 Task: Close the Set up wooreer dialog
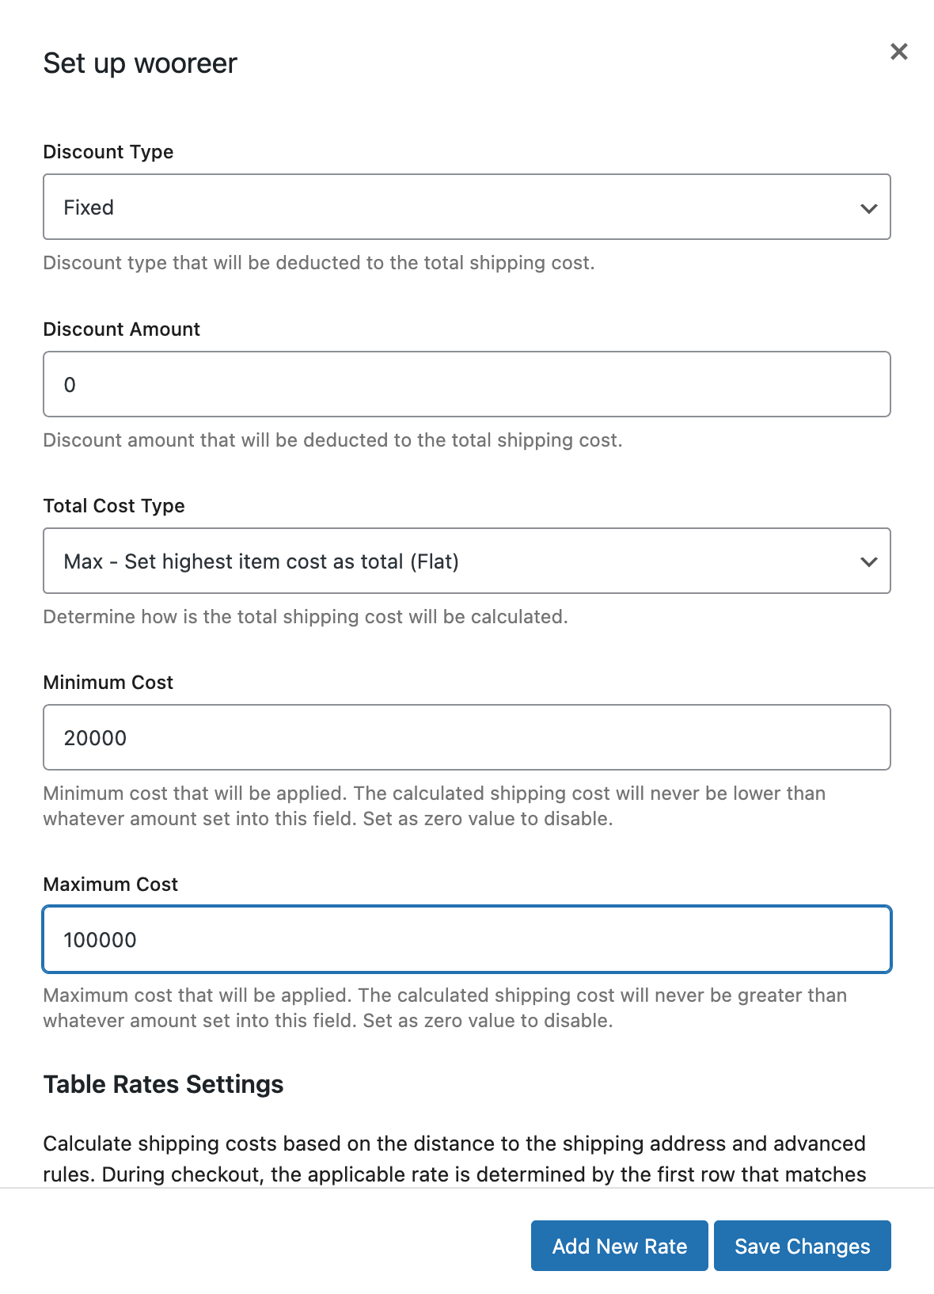[898, 52]
